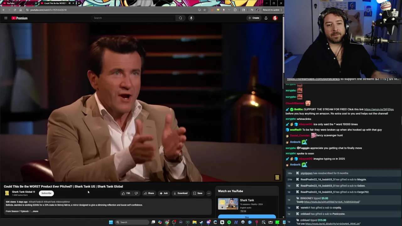Open Steam from the taskbar
This screenshot has width=402, height=226.
tap(201, 222)
